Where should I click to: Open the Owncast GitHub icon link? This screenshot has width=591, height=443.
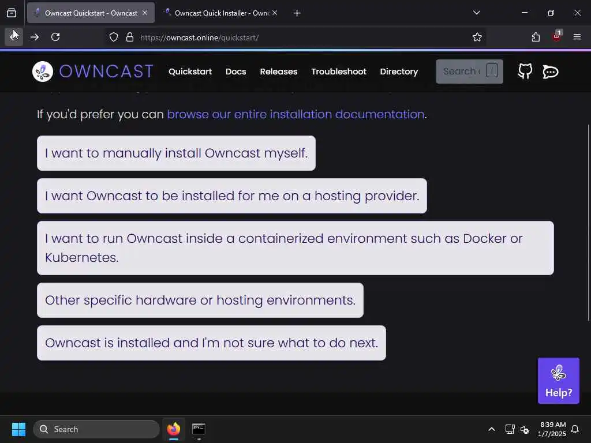tap(525, 71)
